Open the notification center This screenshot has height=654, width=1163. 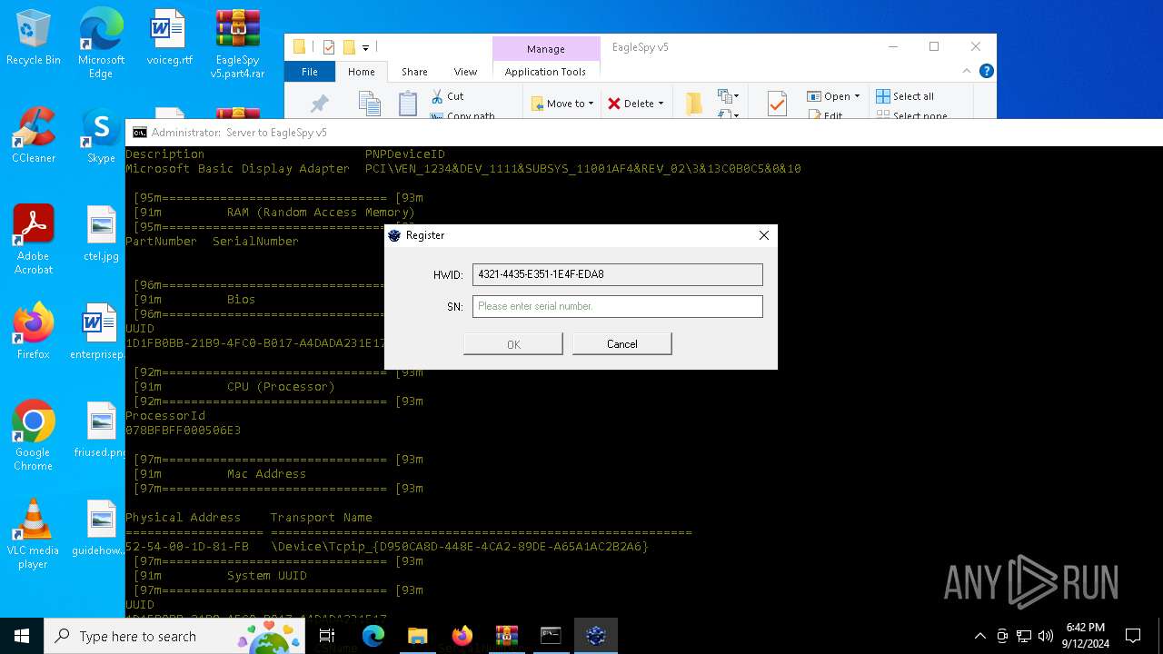click(1133, 636)
